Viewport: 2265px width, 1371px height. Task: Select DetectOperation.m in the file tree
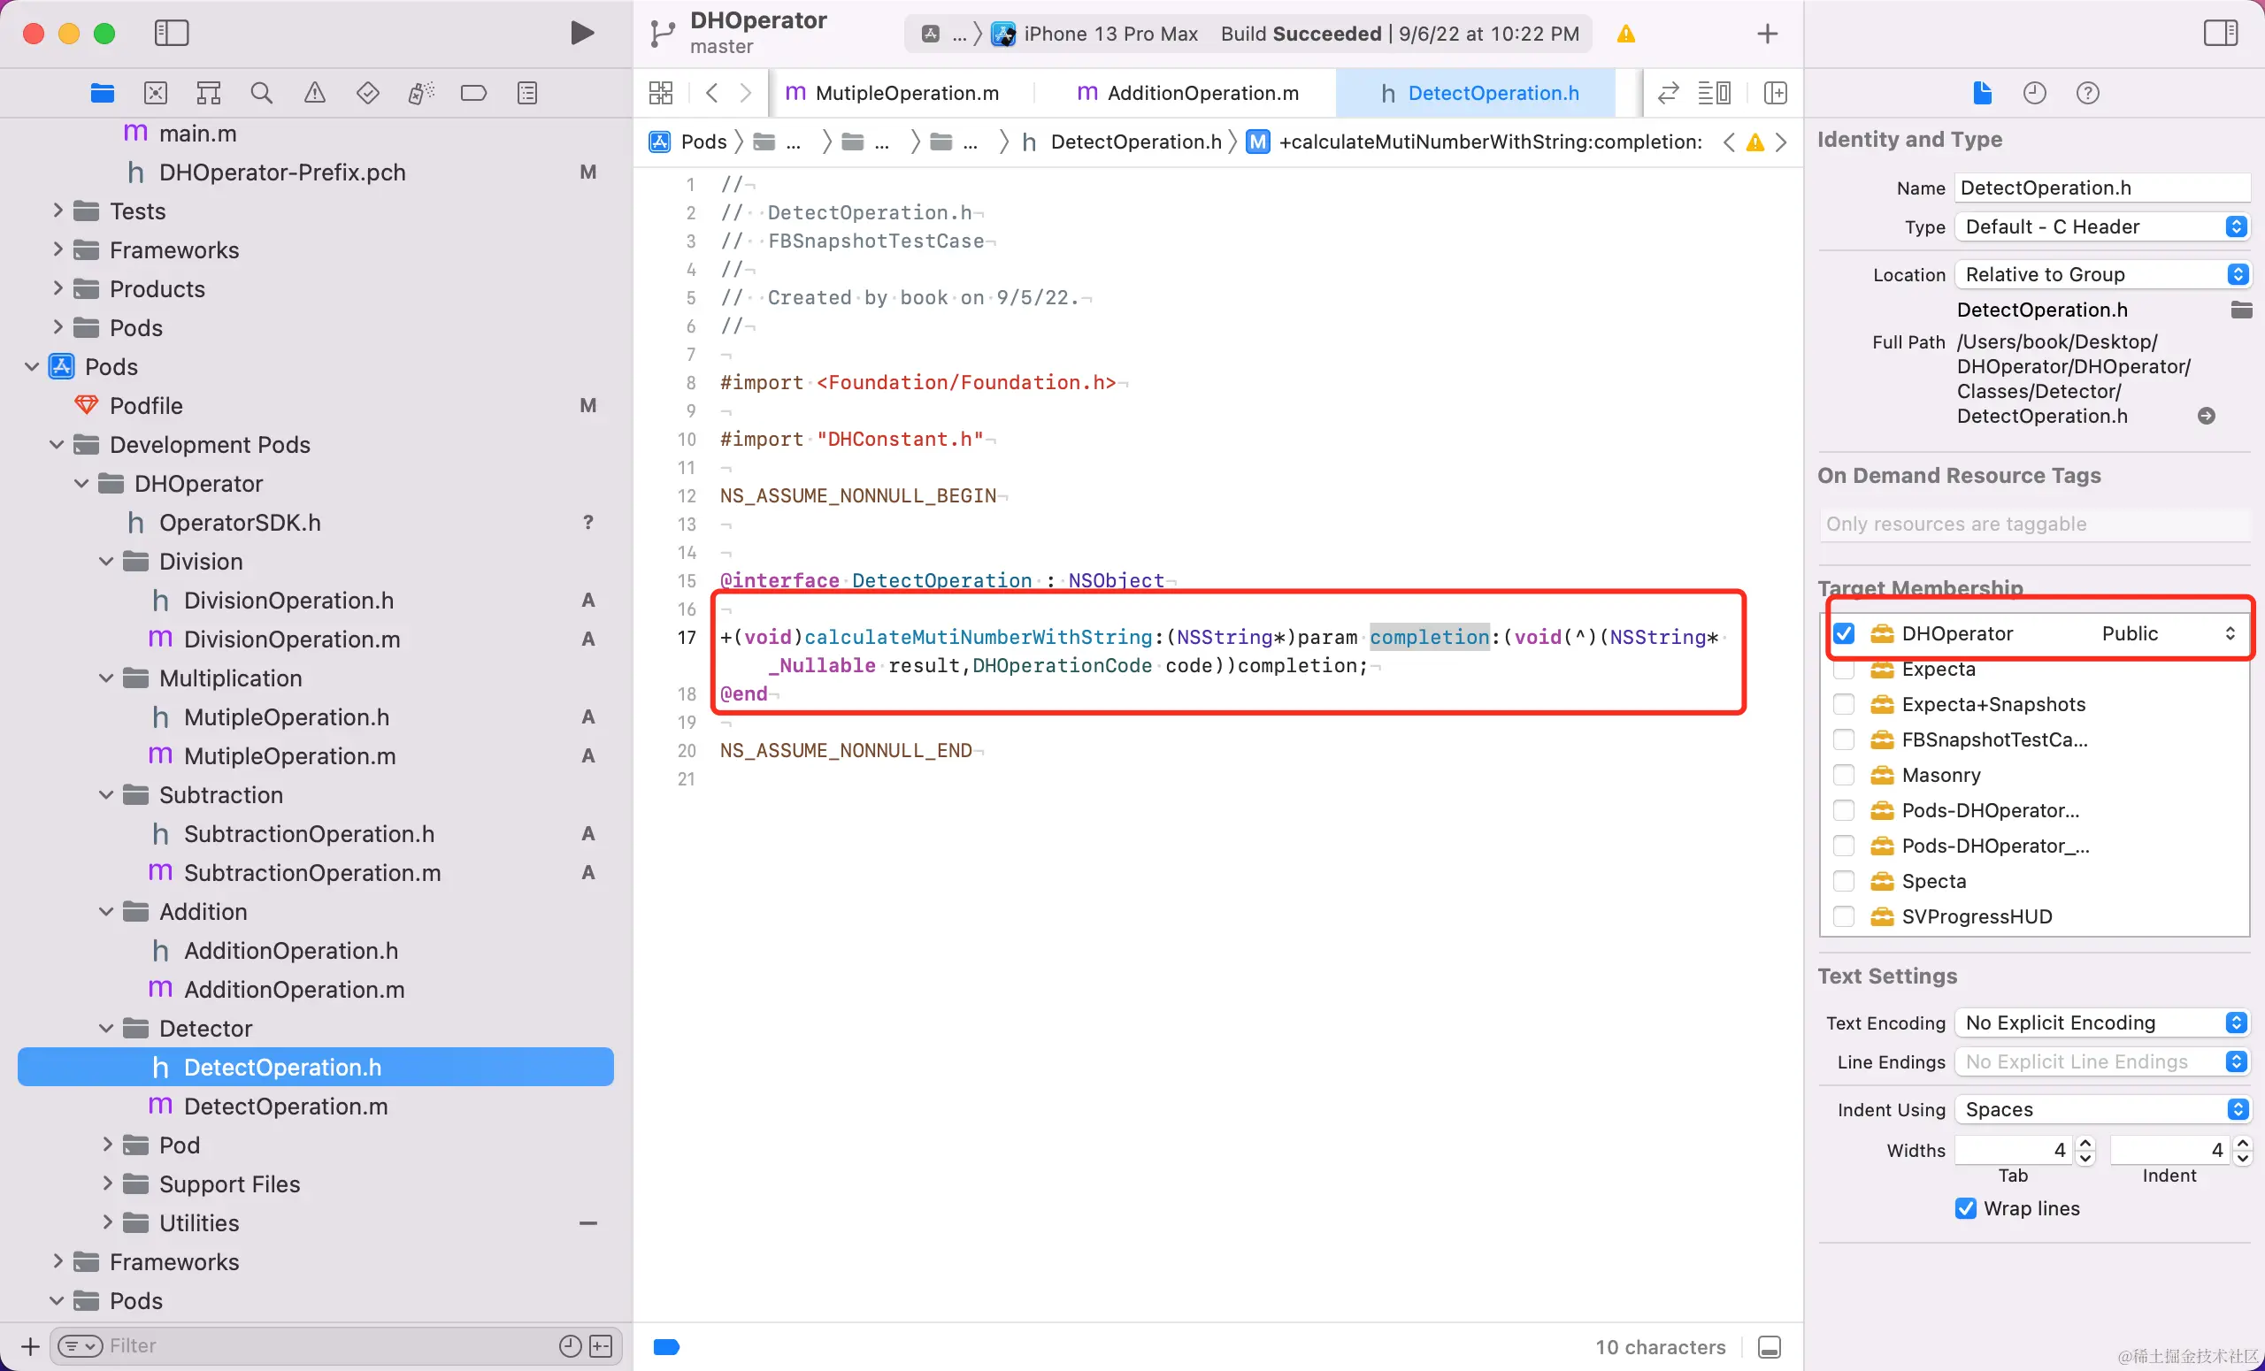tap(285, 1107)
